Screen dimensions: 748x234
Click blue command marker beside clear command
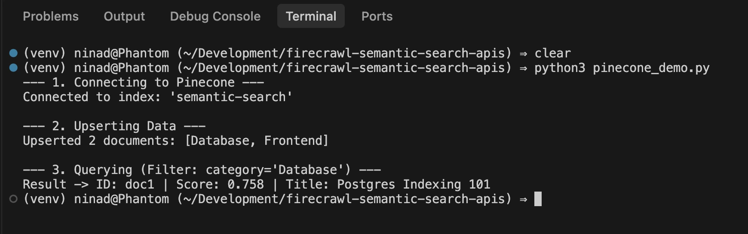point(13,53)
